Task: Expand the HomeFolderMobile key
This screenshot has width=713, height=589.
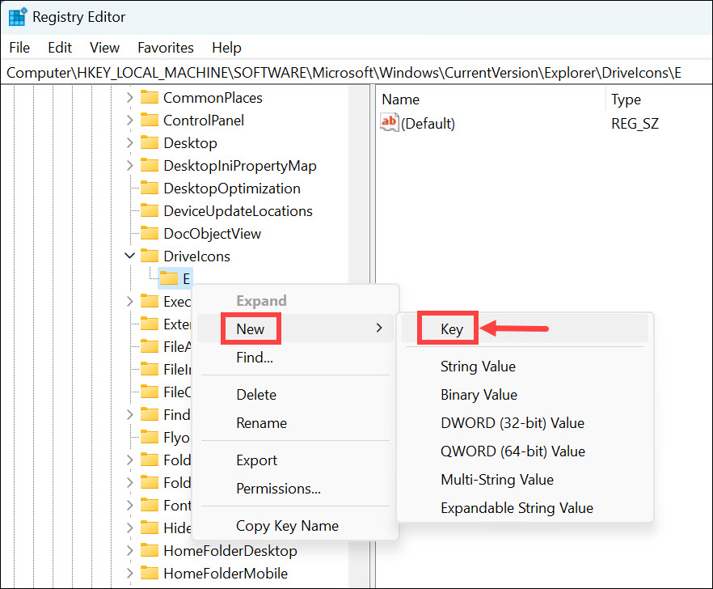Action: [x=129, y=574]
